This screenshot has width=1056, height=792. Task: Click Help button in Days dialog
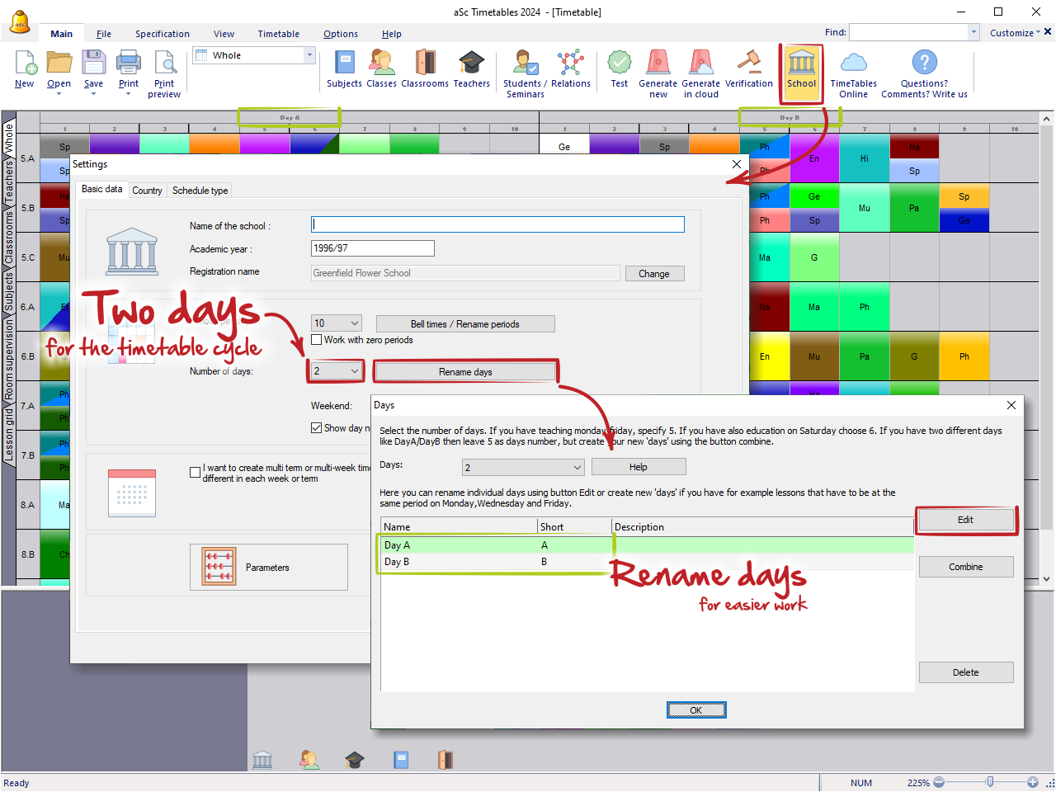pyautogui.click(x=639, y=467)
